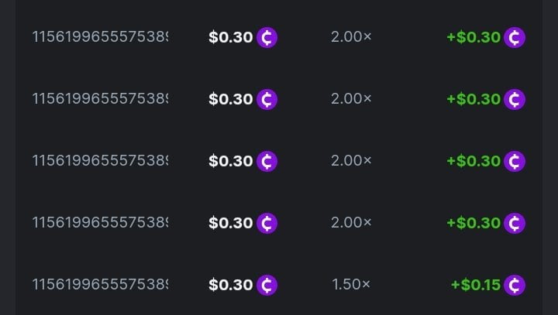Select the 1.50× multiplier value
The height and width of the screenshot is (315, 558).
click(x=351, y=285)
